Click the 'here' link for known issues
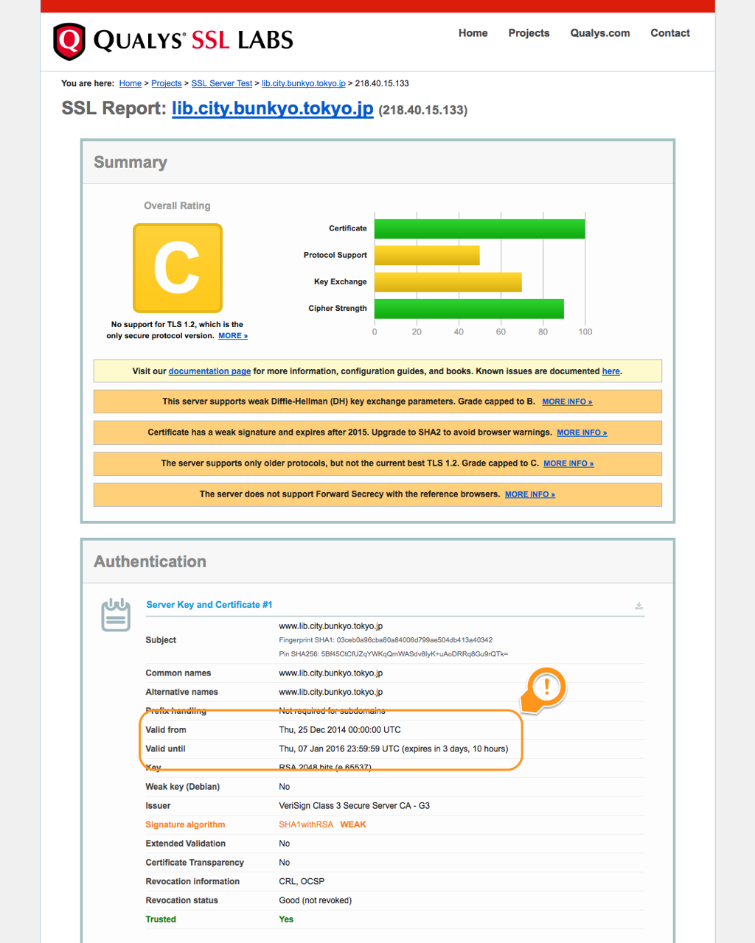 (x=611, y=371)
